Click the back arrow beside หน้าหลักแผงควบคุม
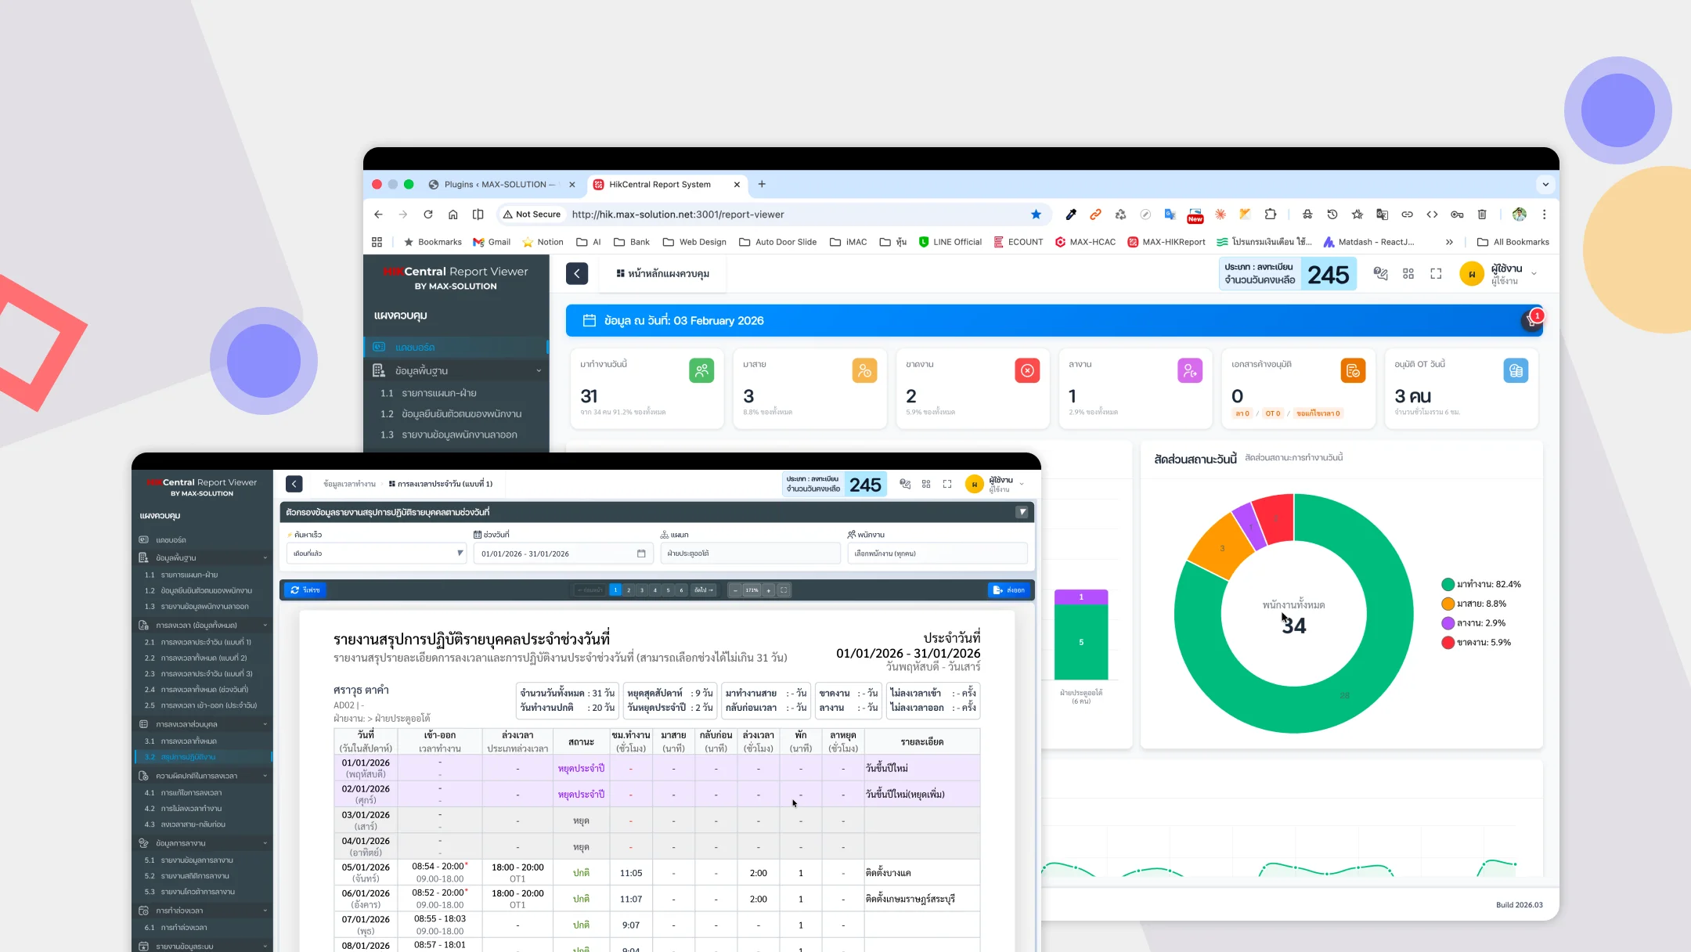 (577, 273)
